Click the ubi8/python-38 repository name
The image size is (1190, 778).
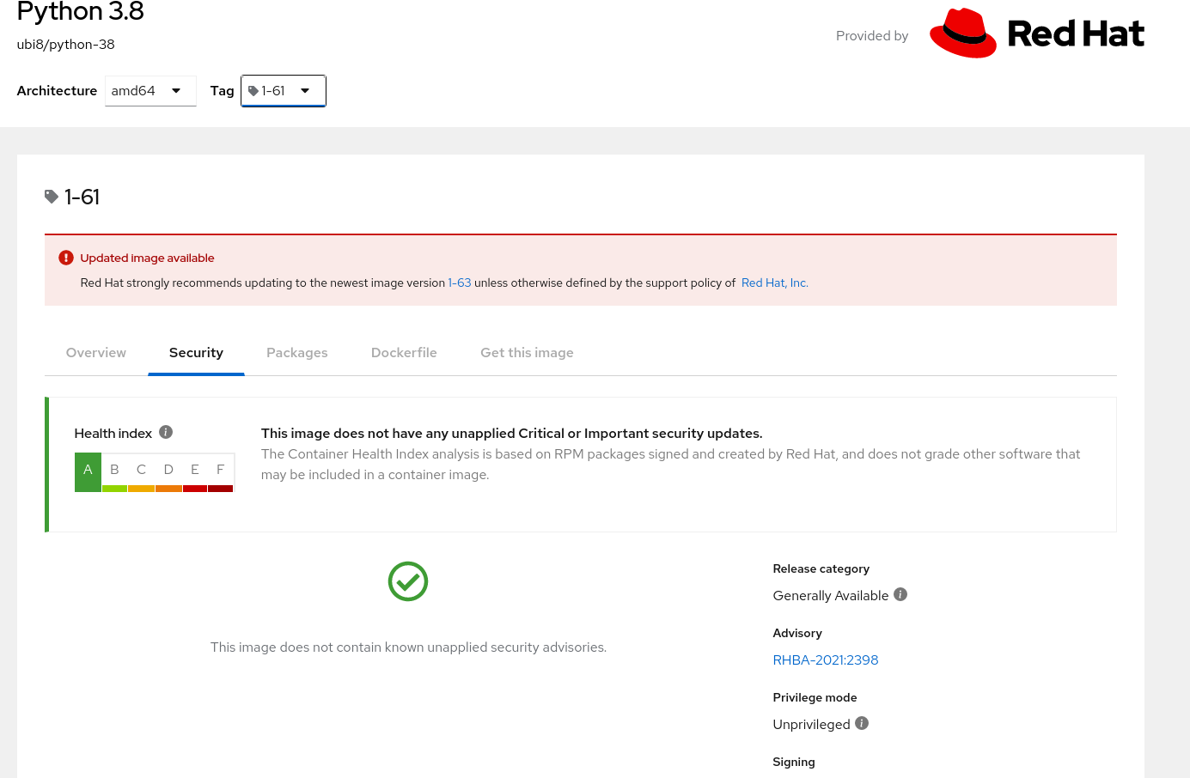(66, 45)
